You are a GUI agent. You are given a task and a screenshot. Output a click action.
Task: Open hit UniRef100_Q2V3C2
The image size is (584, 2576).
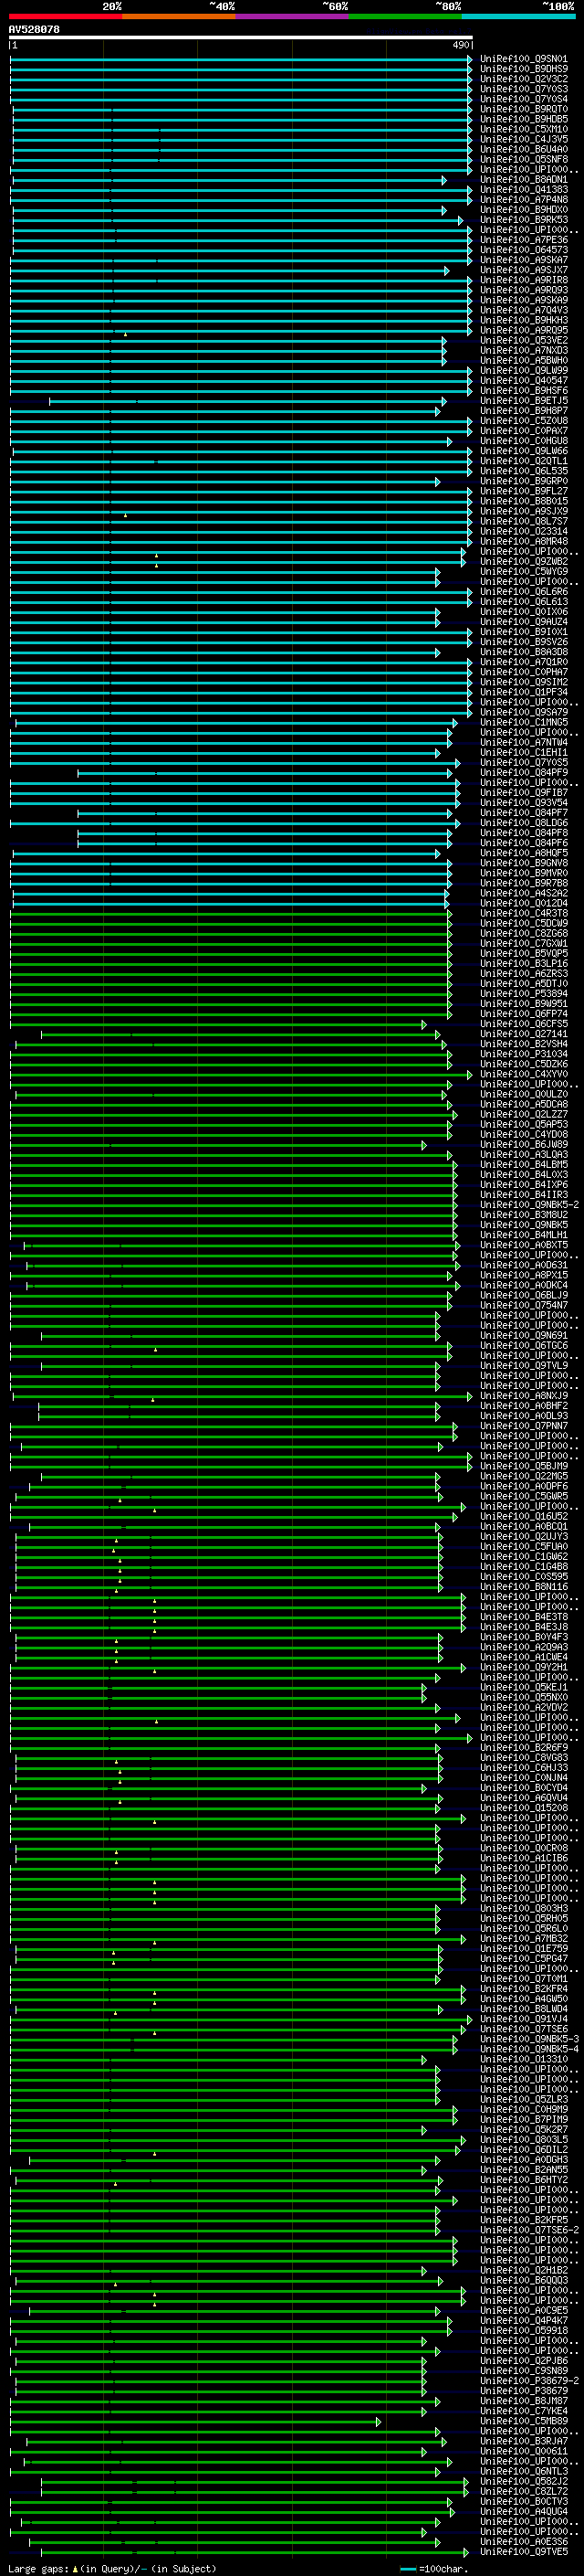pyautogui.click(x=524, y=79)
